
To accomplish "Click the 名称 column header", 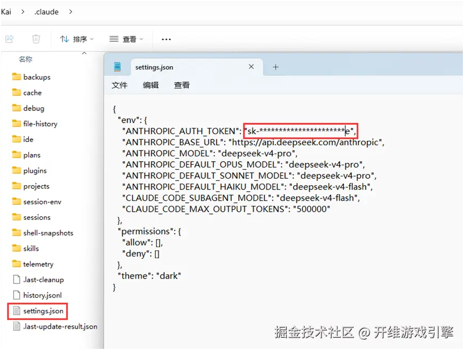I will click(26, 59).
